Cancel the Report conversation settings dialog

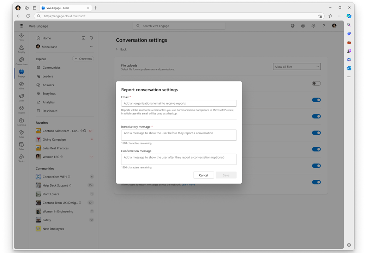click(204, 175)
